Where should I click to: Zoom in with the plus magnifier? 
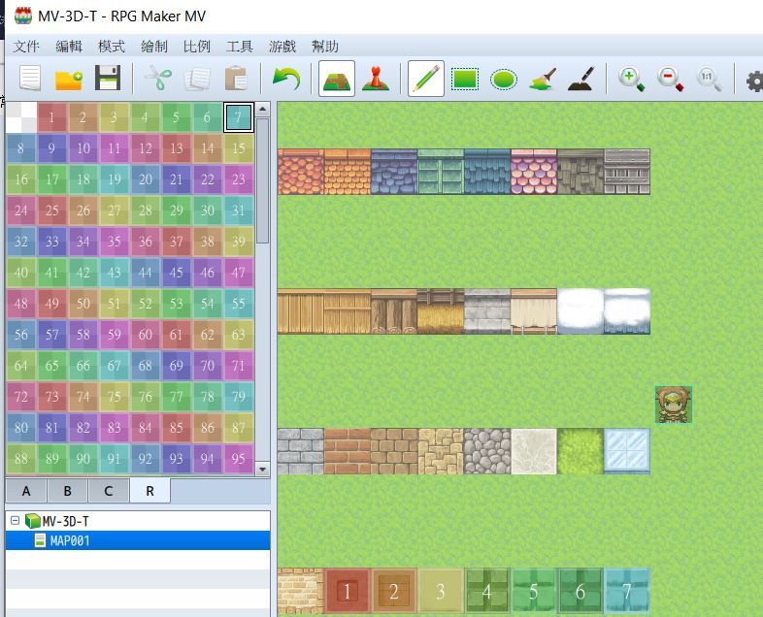tap(632, 80)
